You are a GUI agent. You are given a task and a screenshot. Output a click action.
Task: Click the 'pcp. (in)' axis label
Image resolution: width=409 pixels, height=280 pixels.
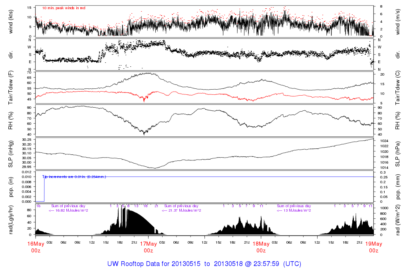tap(11, 187)
